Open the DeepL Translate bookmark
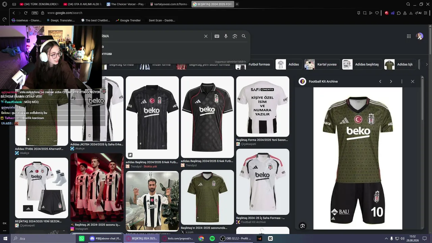The height and width of the screenshot is (243, 432). coord(61,20)
